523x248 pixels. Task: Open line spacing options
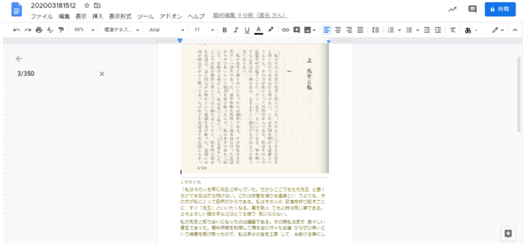[x=376, y=30]
